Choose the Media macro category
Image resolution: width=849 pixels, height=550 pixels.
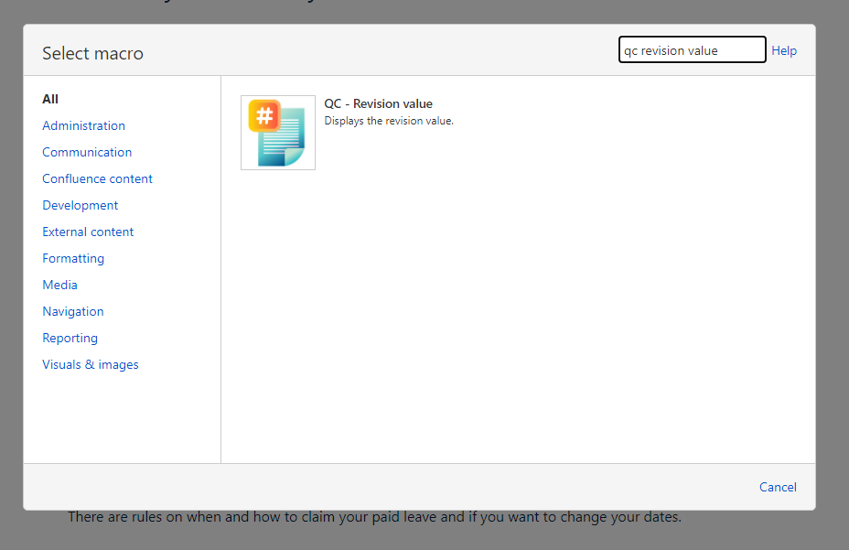coord(59,285)
